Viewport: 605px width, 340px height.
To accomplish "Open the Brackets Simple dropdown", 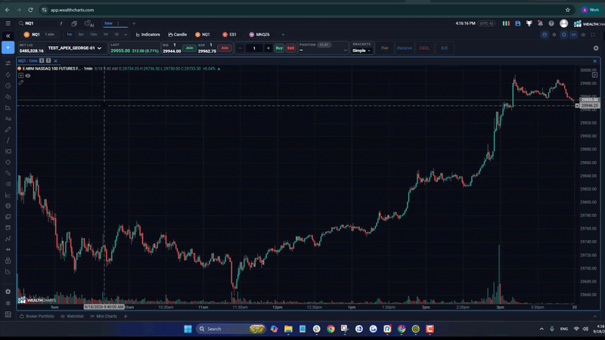I will (x=361, y=51).
